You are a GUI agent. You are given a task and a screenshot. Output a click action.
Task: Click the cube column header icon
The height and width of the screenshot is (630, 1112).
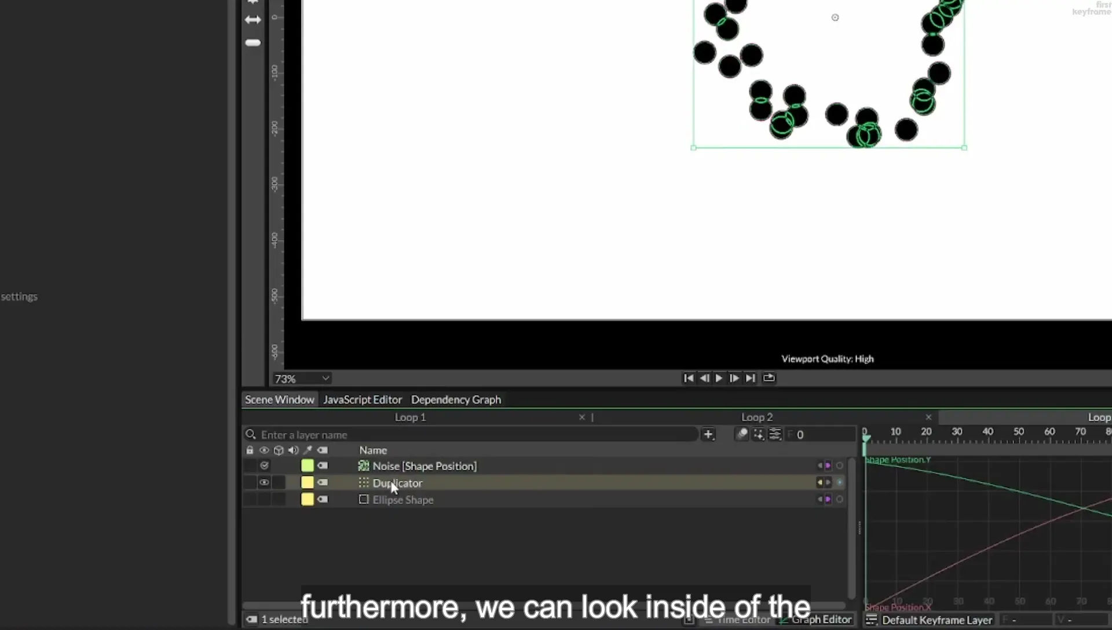point(279,450)
